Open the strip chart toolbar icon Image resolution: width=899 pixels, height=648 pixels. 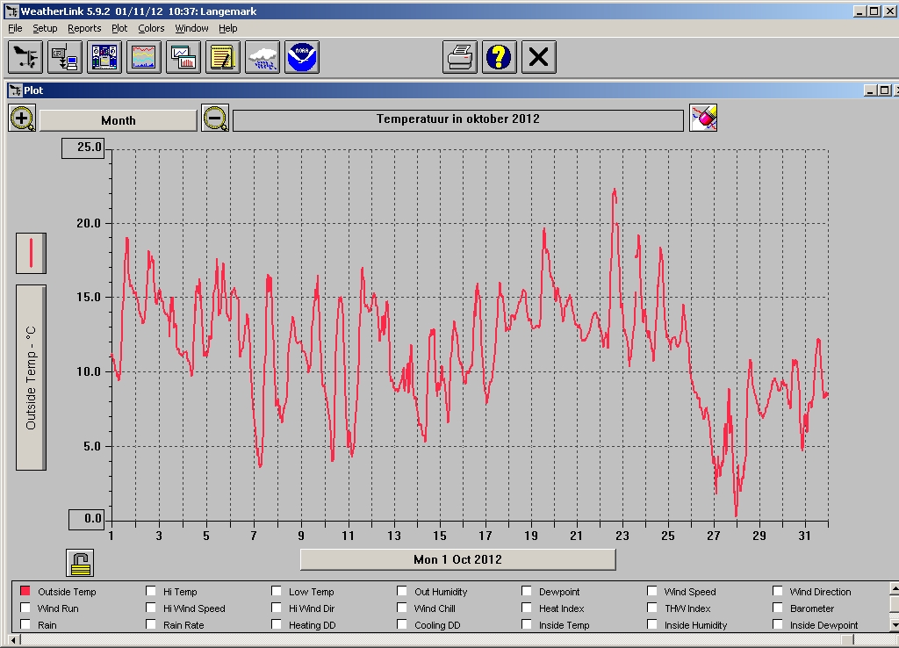144,57
